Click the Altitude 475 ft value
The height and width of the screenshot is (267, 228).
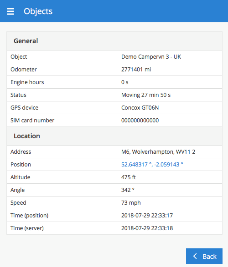(x=129, y=177)
